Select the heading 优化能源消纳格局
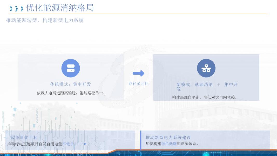Viewport: 277px width, 156px height. (60, 8)
